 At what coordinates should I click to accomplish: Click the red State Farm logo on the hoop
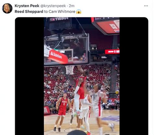click(58, 56)
